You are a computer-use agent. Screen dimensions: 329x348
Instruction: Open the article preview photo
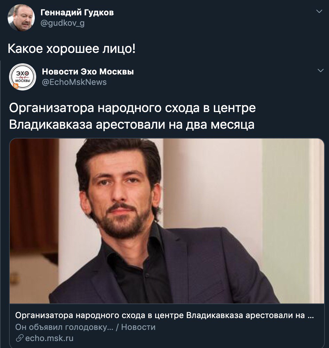tap(167, 221)
